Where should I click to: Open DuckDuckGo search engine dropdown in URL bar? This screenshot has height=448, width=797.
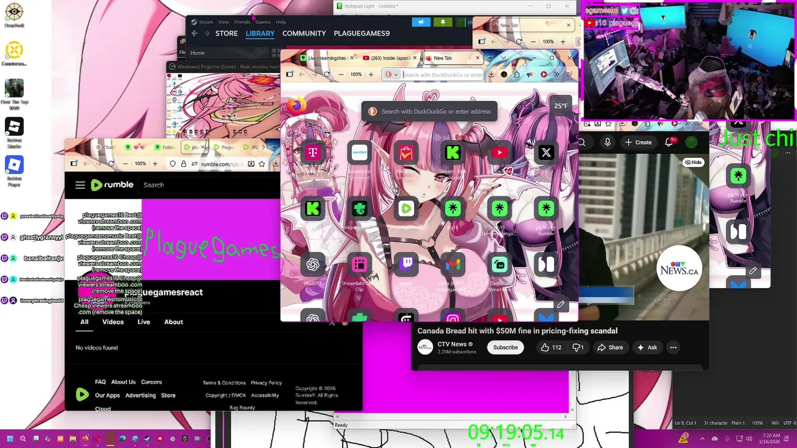392,75
